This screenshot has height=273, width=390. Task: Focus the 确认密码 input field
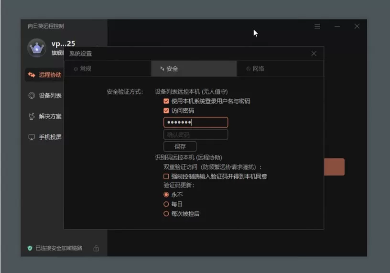(x=196, y=135)
